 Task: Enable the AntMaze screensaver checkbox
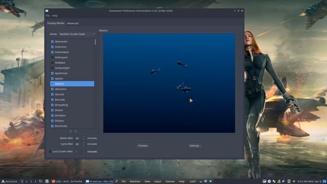point(52,62)
